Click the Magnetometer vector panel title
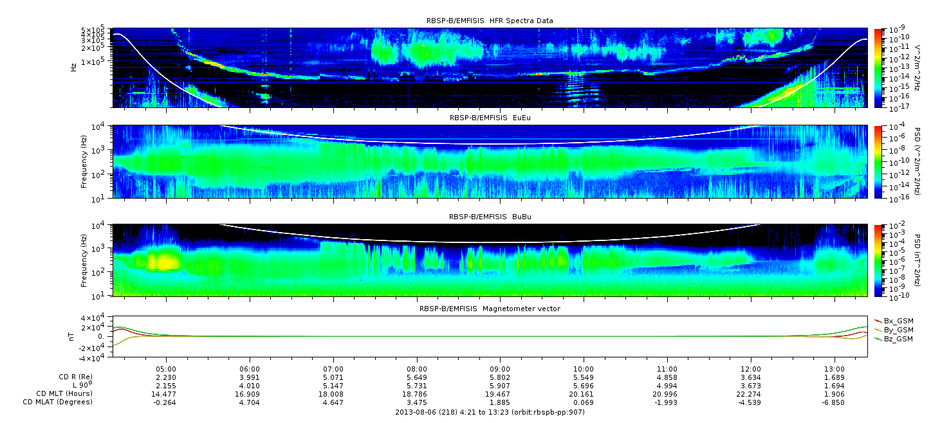This screenshot has width=931, height=423. [490, 309]
